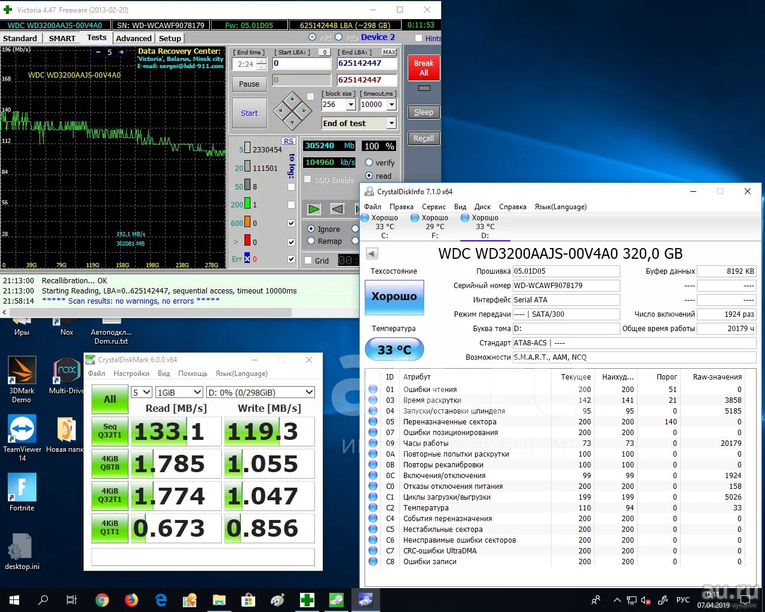Select the Ignore radio option
Image resolution: width=765 pixels, height=612 pixels.
[311, 229]
